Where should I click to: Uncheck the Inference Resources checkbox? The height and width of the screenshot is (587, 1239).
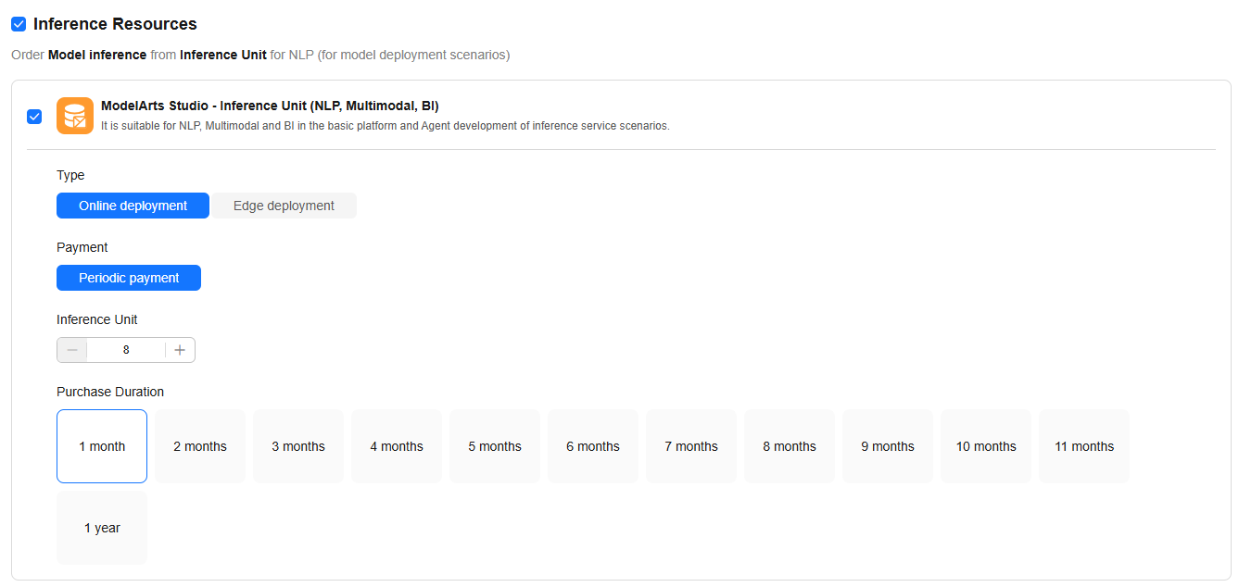pyautogui.click(x=19, y=24)
